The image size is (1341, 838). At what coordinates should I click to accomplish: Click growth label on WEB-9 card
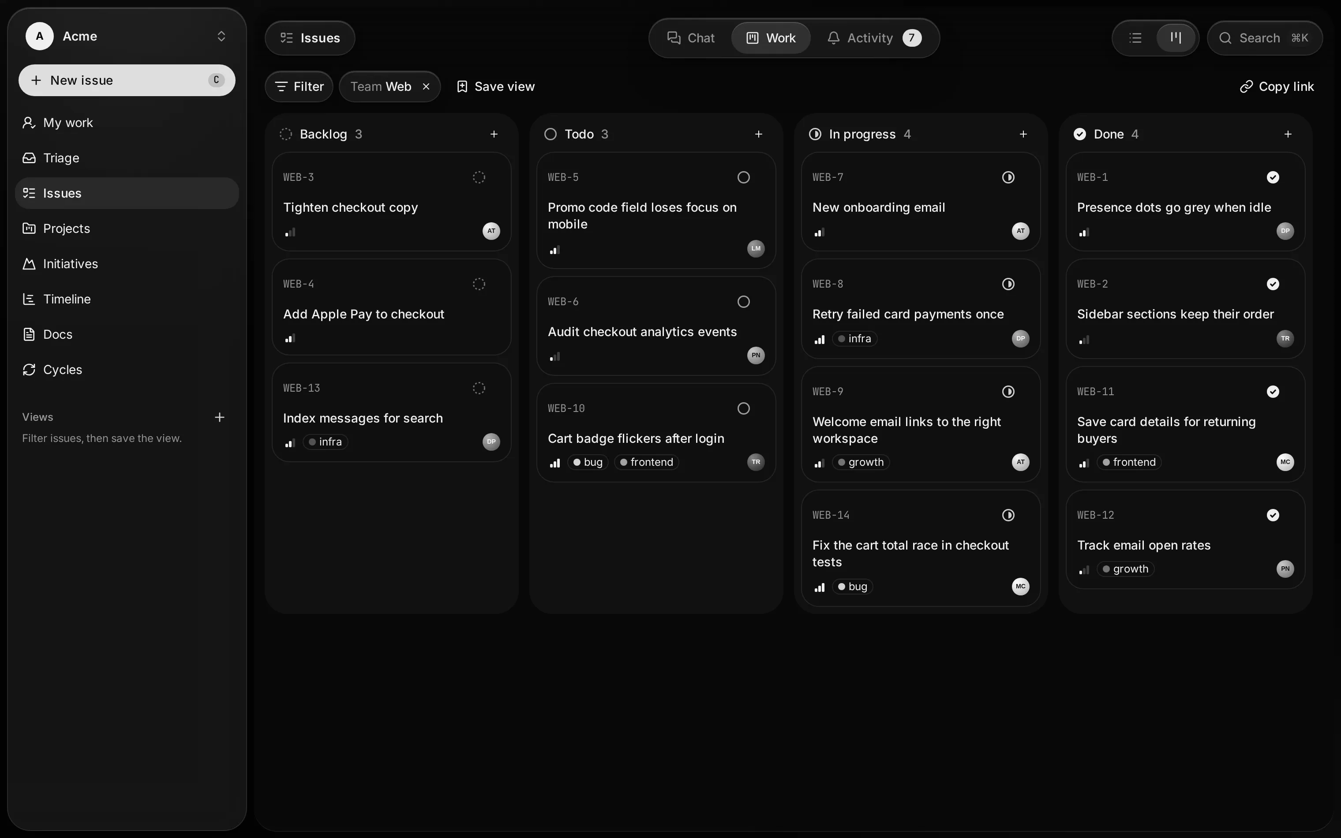pos(861,462)
